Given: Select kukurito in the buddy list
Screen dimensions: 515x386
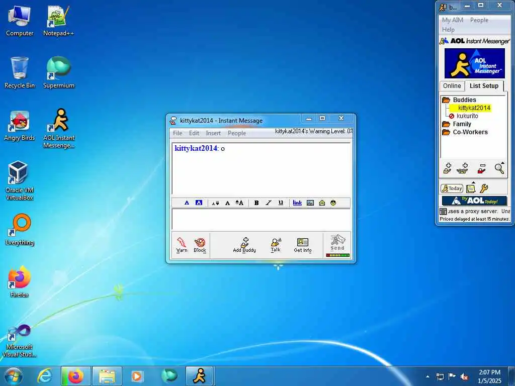Looking at the screenshot, I should 467,116.
